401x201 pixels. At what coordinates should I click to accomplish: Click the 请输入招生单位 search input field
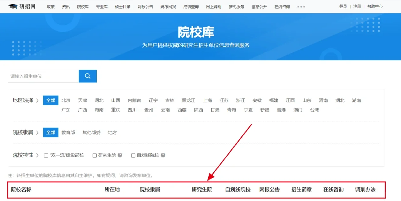pos(43,76)
